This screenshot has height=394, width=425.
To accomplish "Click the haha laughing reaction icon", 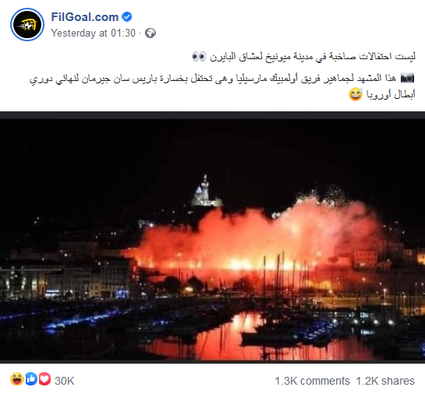I will (x=17, y=379).
